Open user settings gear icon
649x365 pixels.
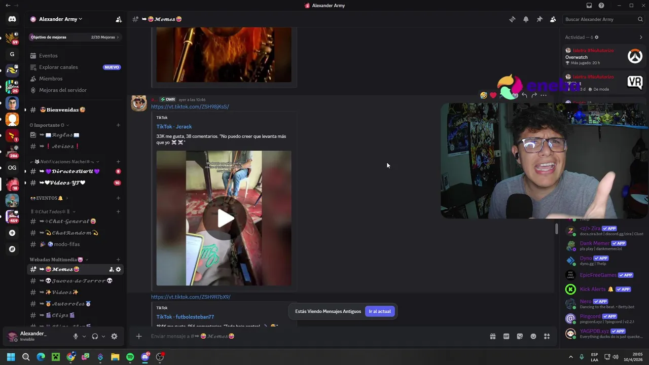coord(114,336)
